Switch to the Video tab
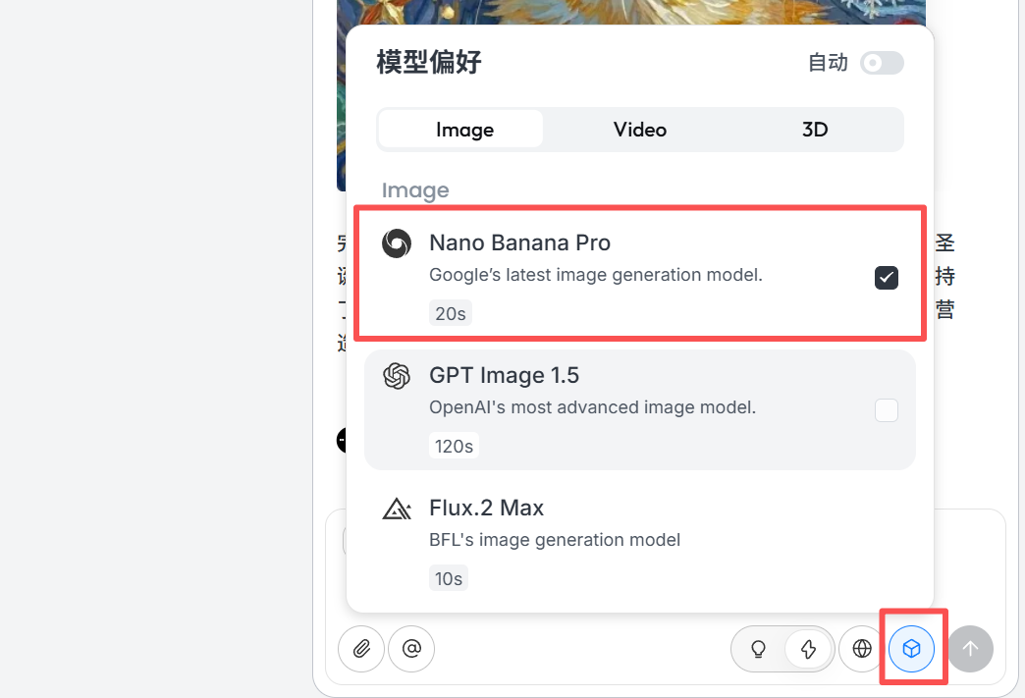1025x698 pixels. click(639, 130)
